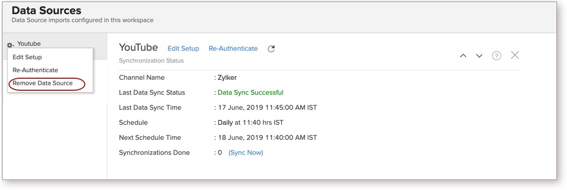Image resolution: width=567 pixels, height=190 pixels.
Task: Go to previous data source with up chevron
Action: coord(463,56)
